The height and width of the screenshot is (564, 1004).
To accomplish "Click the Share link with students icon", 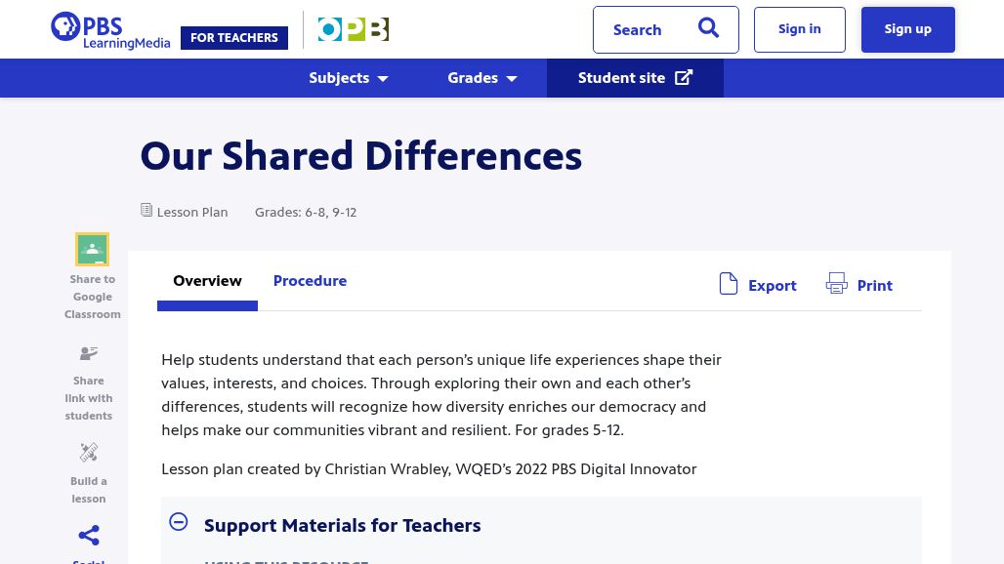I will pyautogui.click(x=89, y=354).
